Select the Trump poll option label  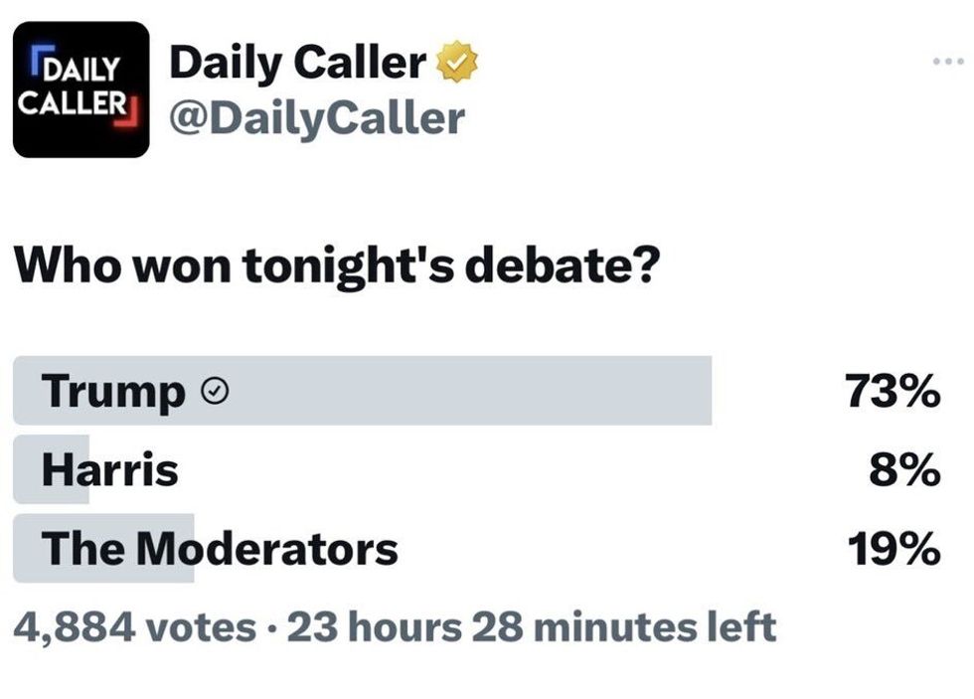(x=112, y=393)
